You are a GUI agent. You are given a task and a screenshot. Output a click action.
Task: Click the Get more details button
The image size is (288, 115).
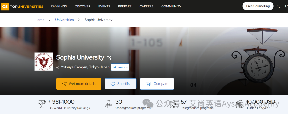tap(79, 84)
